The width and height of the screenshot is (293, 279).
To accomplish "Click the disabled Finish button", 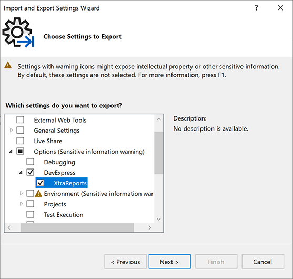I will tap(216, 262).
